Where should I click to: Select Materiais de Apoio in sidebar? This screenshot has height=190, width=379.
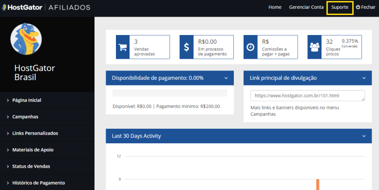pyautogui.click(x=47, y=150)
